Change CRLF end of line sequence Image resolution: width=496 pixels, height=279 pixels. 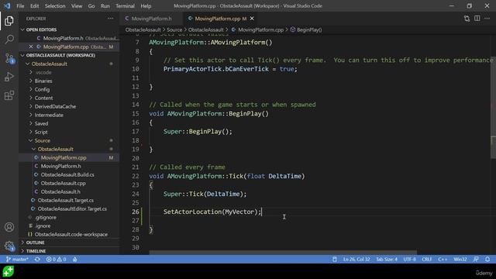[426, 260]
